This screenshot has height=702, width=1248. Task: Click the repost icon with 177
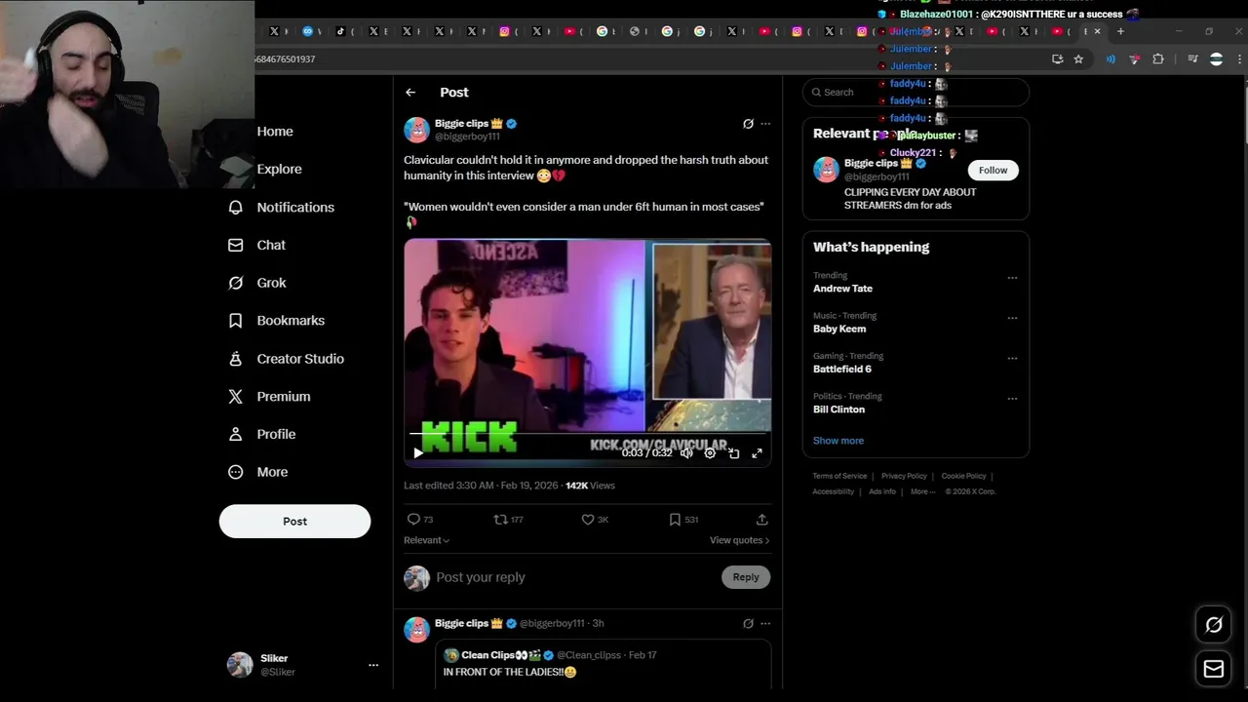[x=500, y=520]
